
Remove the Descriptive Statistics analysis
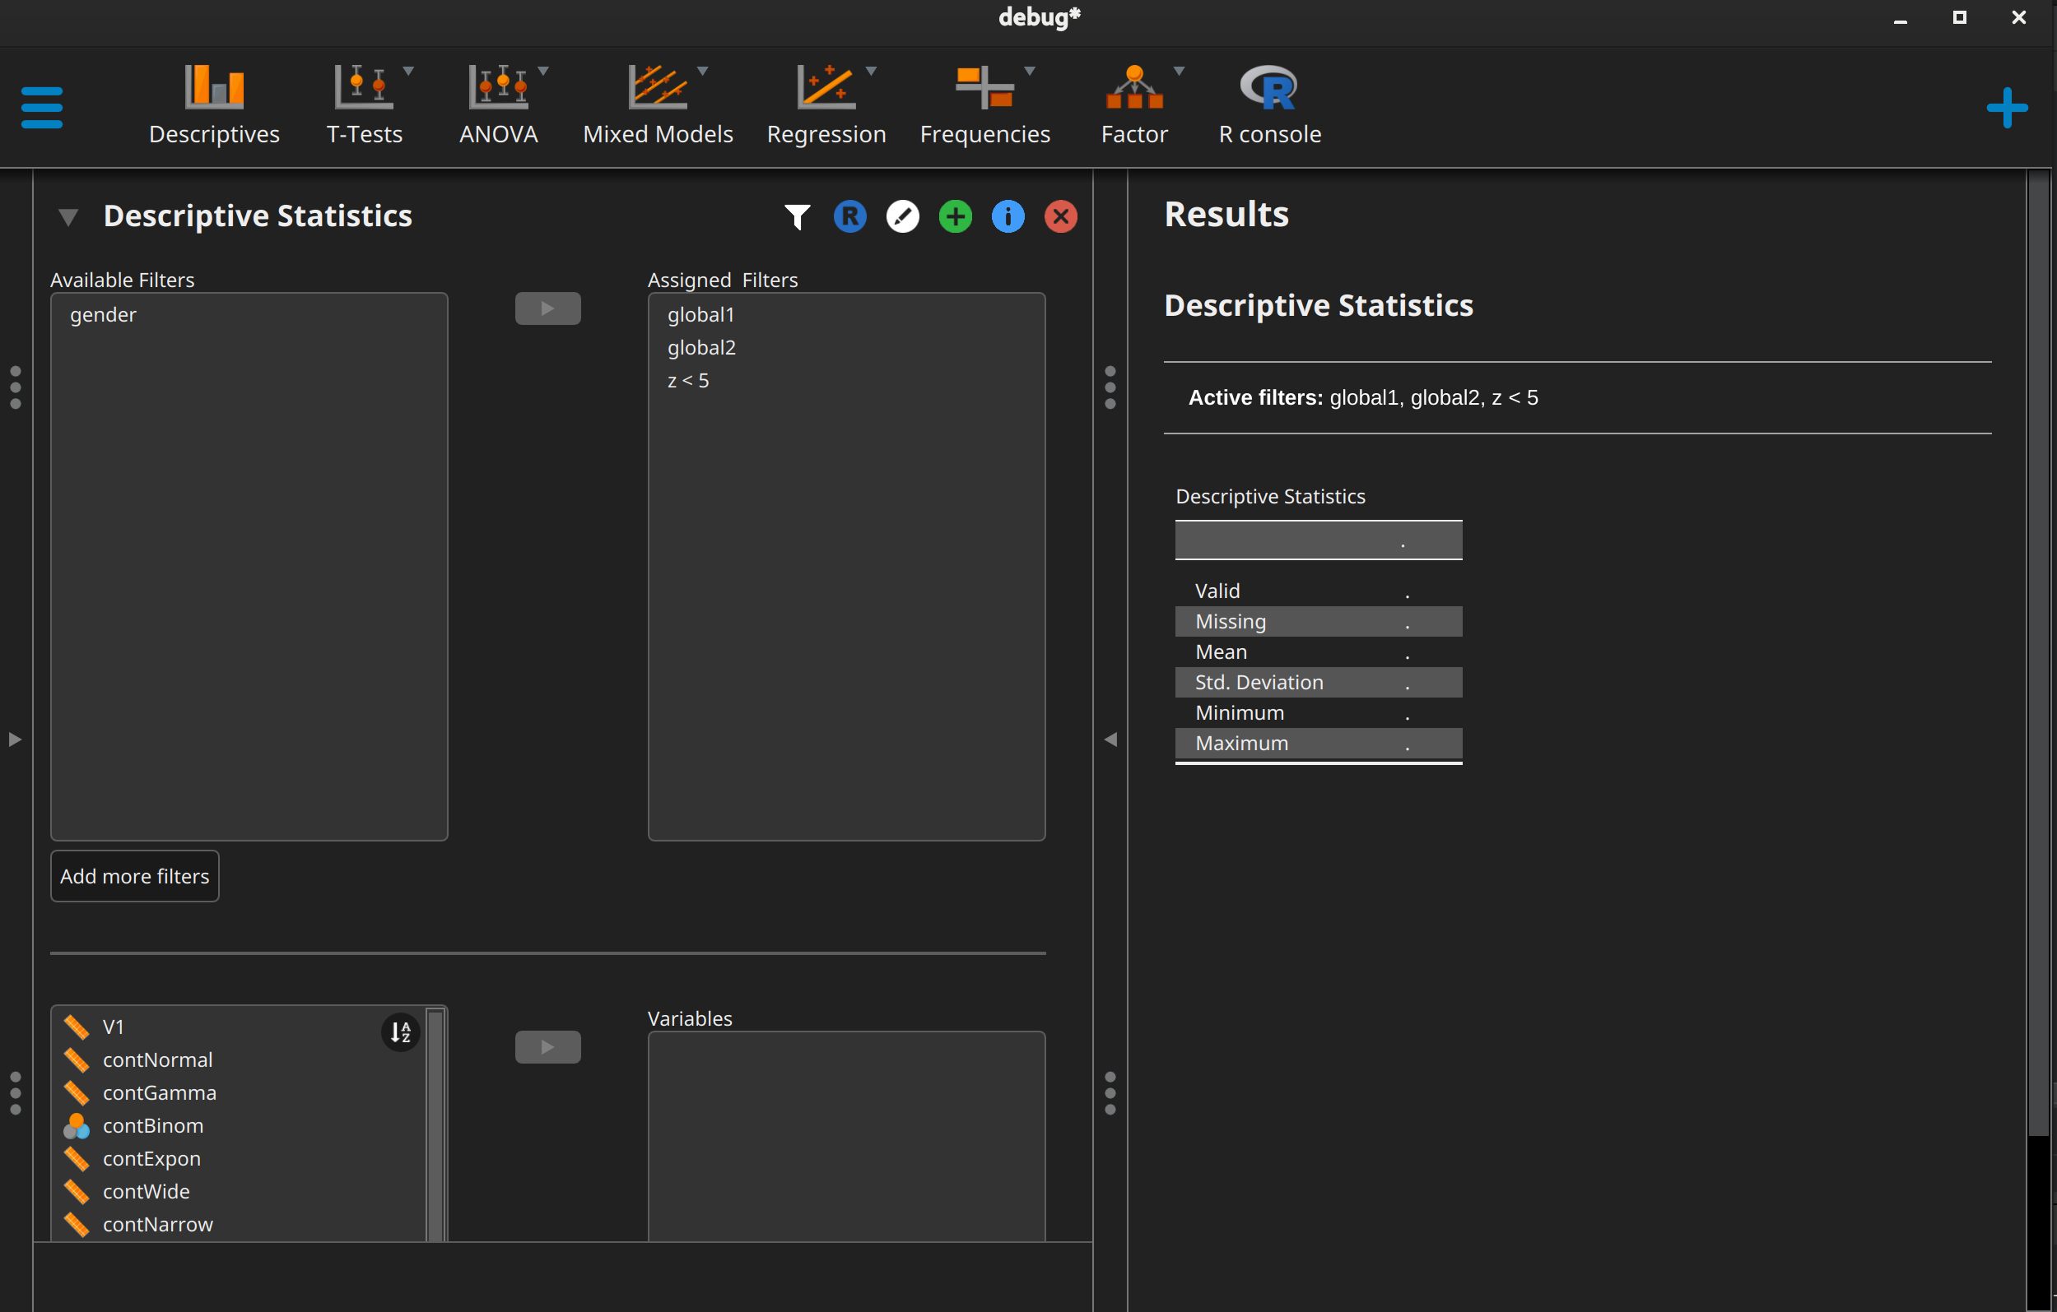coord(1061,216)
